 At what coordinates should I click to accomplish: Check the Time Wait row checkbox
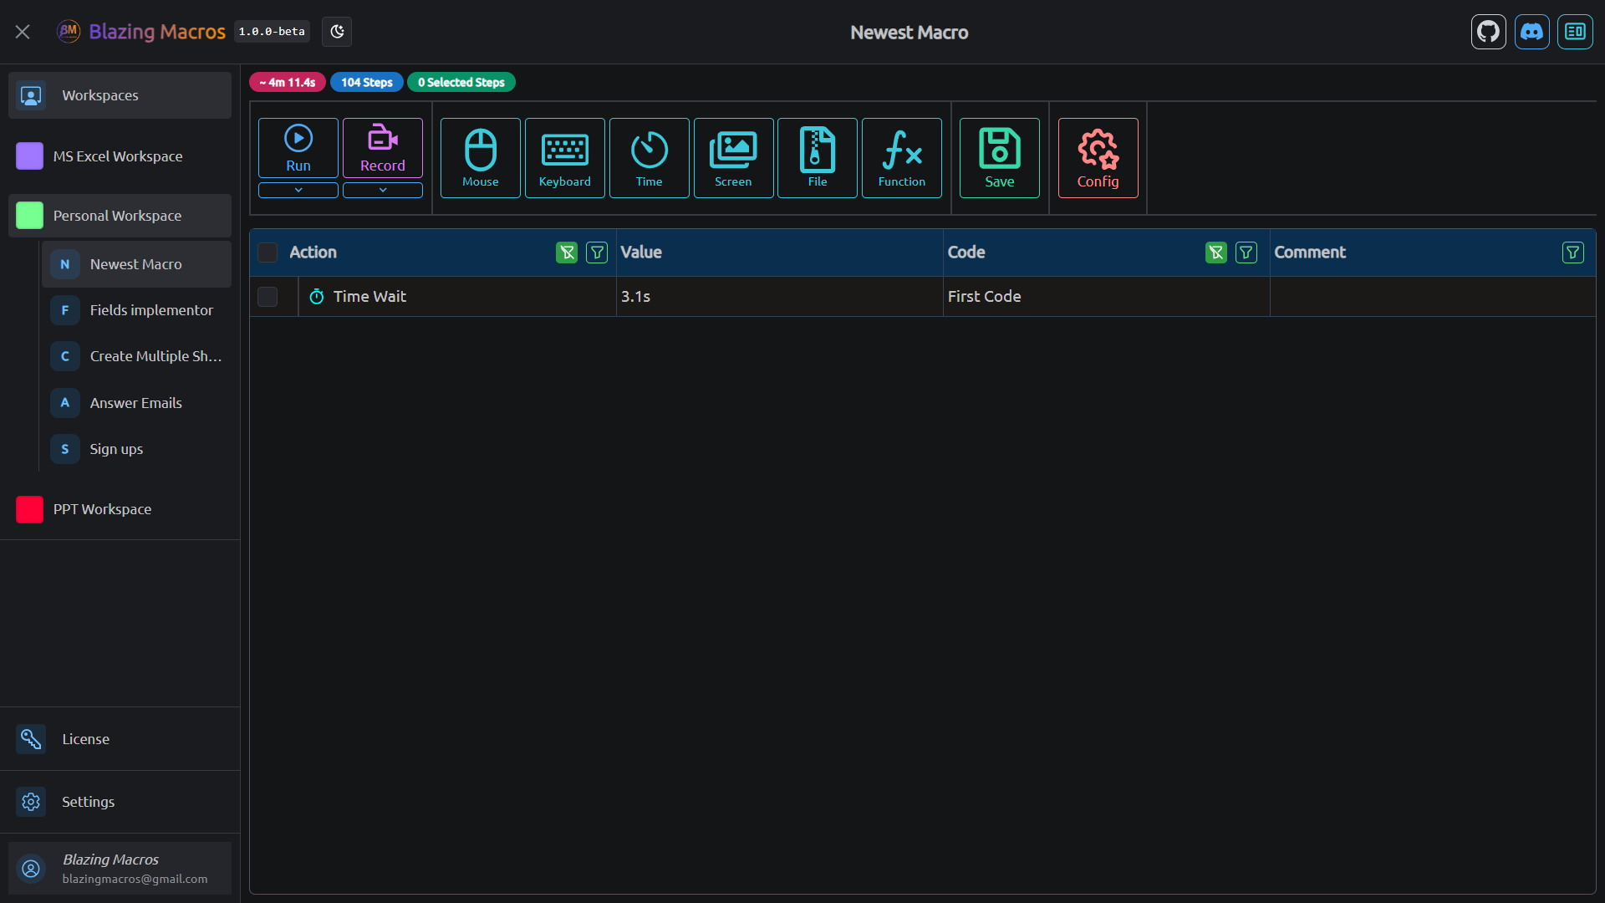click(267, 297)
